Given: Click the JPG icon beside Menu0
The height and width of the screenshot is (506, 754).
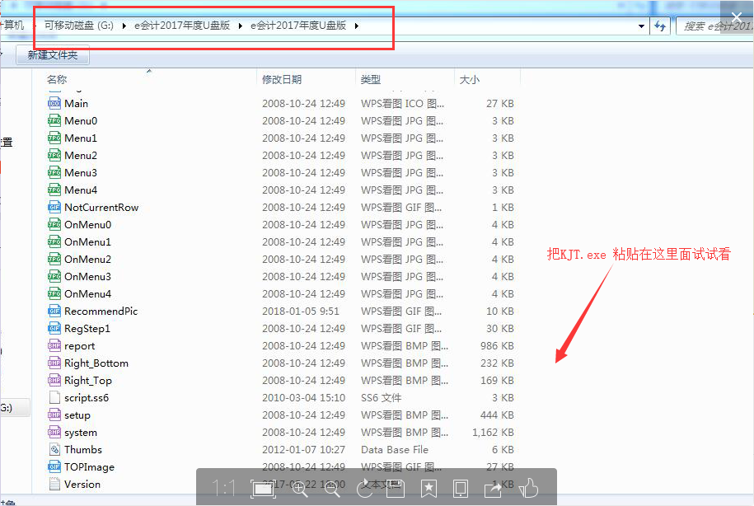Looking at the screenshot, I should [54, 120].
